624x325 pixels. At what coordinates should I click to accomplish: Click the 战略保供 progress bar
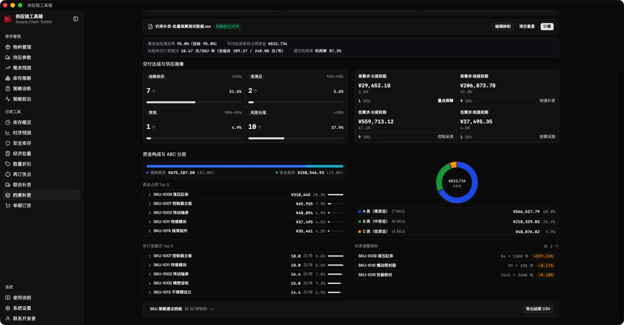pyautogui.click(x=194, y=102)
